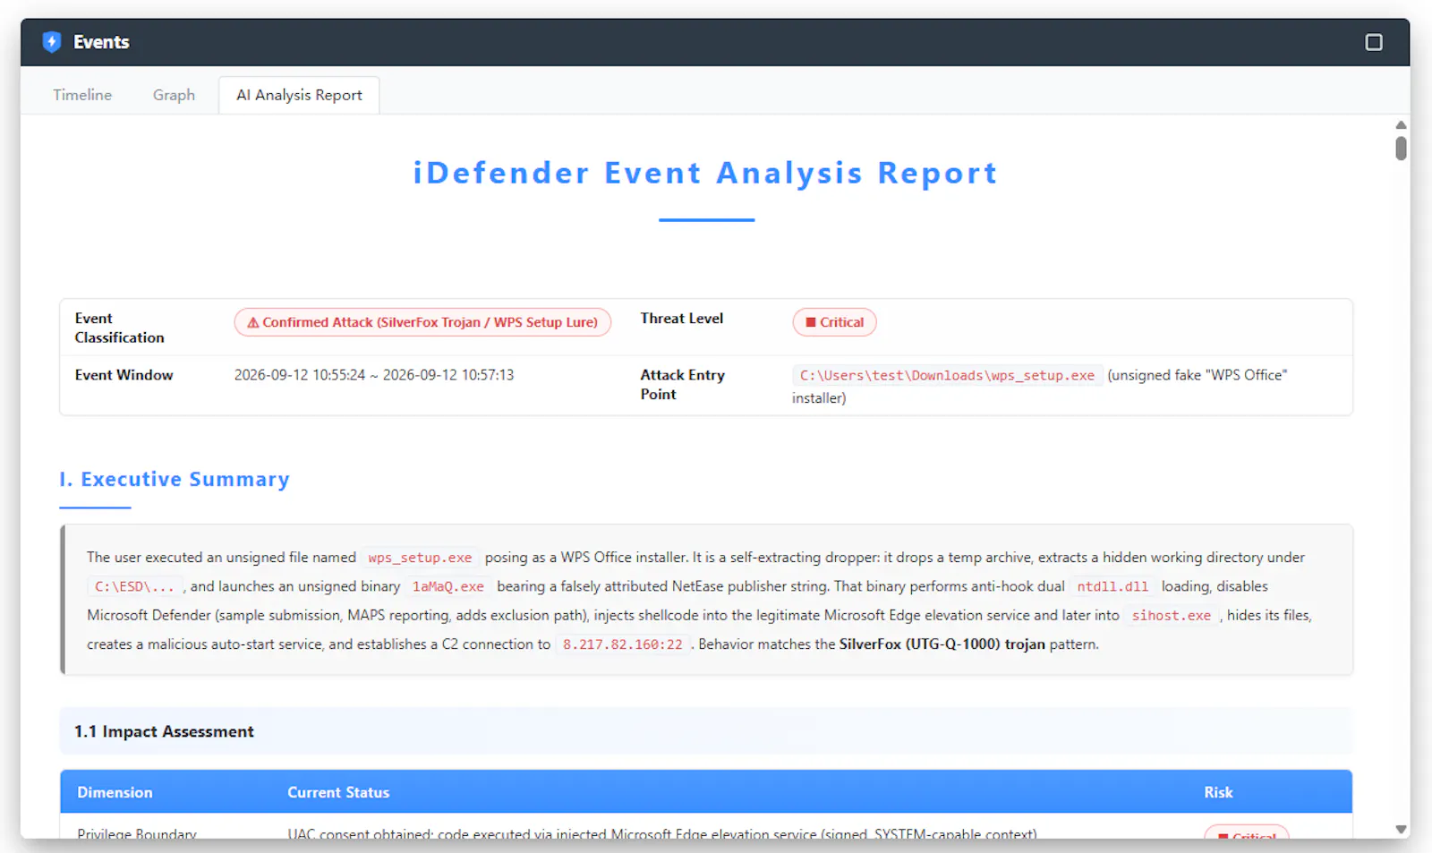
Task: Click the Threat Level label
Action: click(681, 319)
